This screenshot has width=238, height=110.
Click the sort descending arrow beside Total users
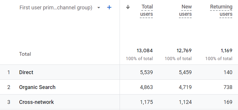128,7
